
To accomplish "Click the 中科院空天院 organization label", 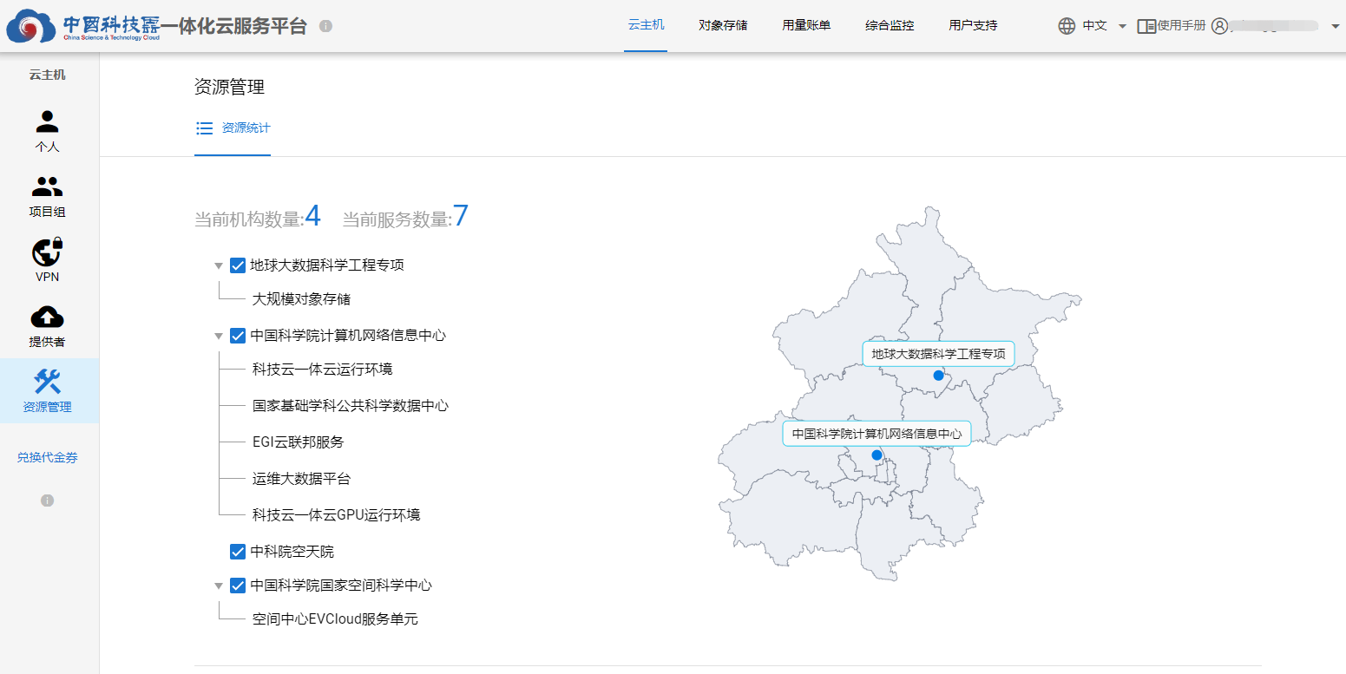I will [x=292, y=552].
